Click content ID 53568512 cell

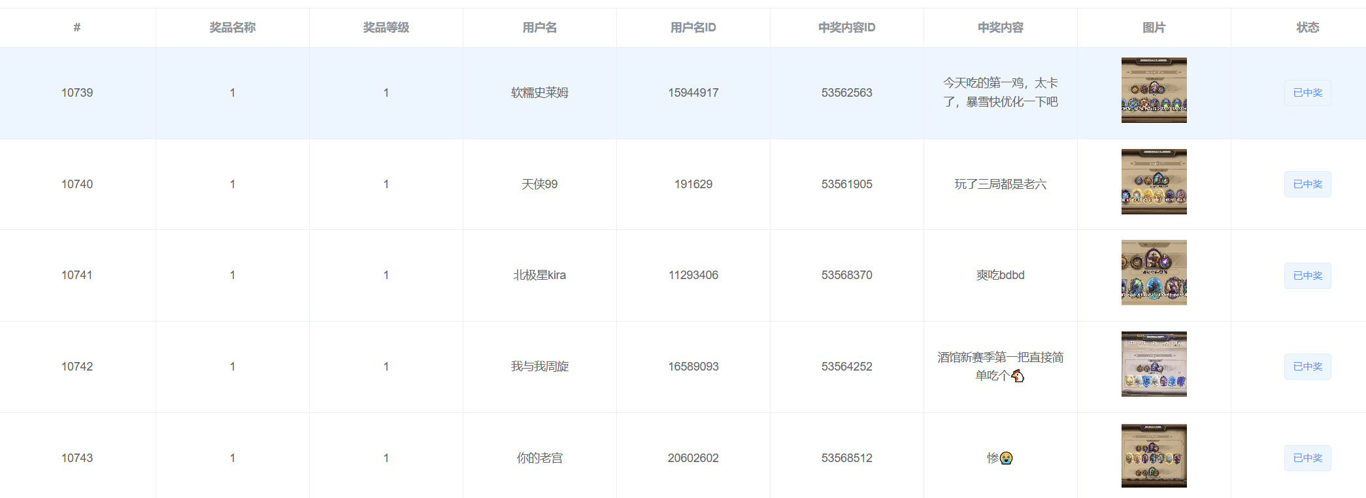point(846,458)
